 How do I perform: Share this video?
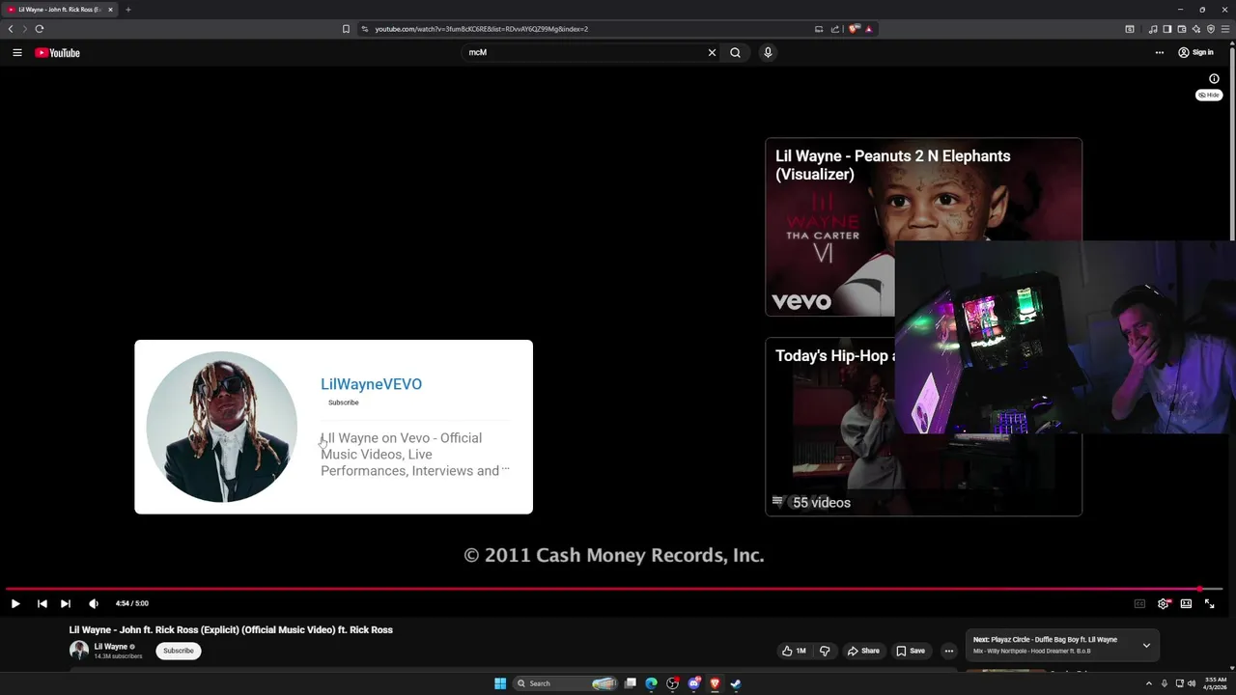[863, 651]
